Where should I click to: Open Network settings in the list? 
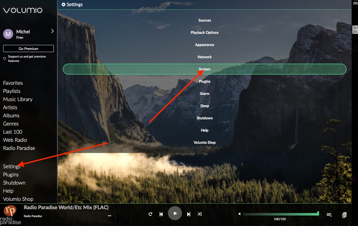[x=205, y=57]
